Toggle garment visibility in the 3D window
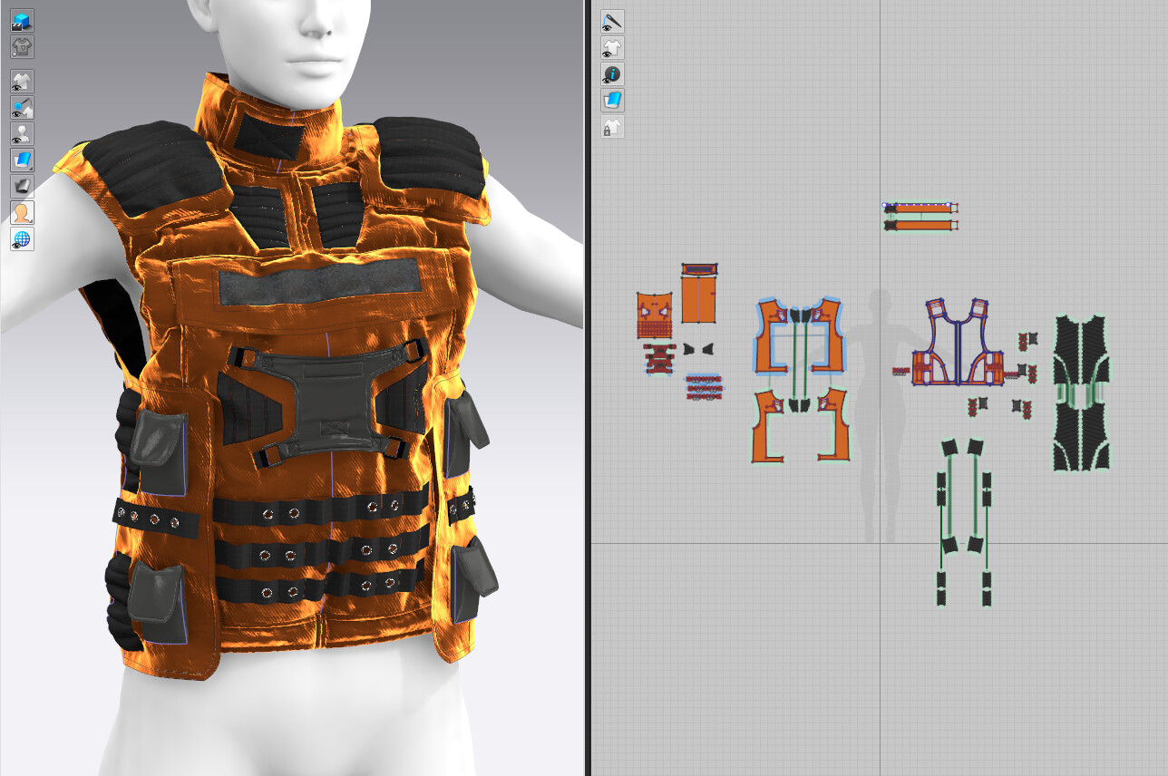This screenshot has height=776, width=1168. coord(22,81)
